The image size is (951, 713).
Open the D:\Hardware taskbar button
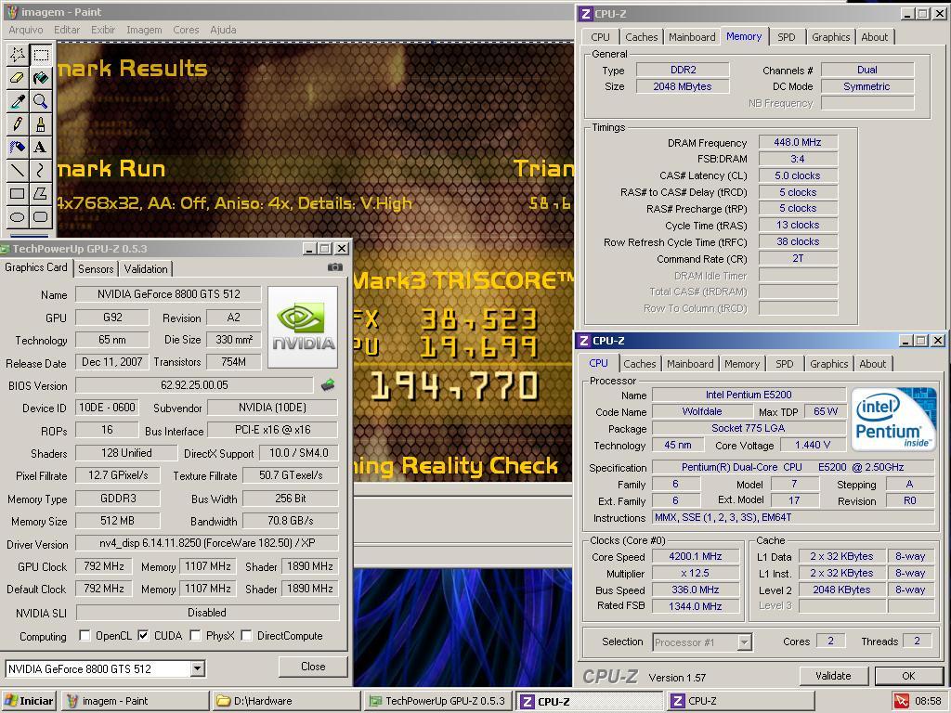pyautogui.click(x=286, y=701)
